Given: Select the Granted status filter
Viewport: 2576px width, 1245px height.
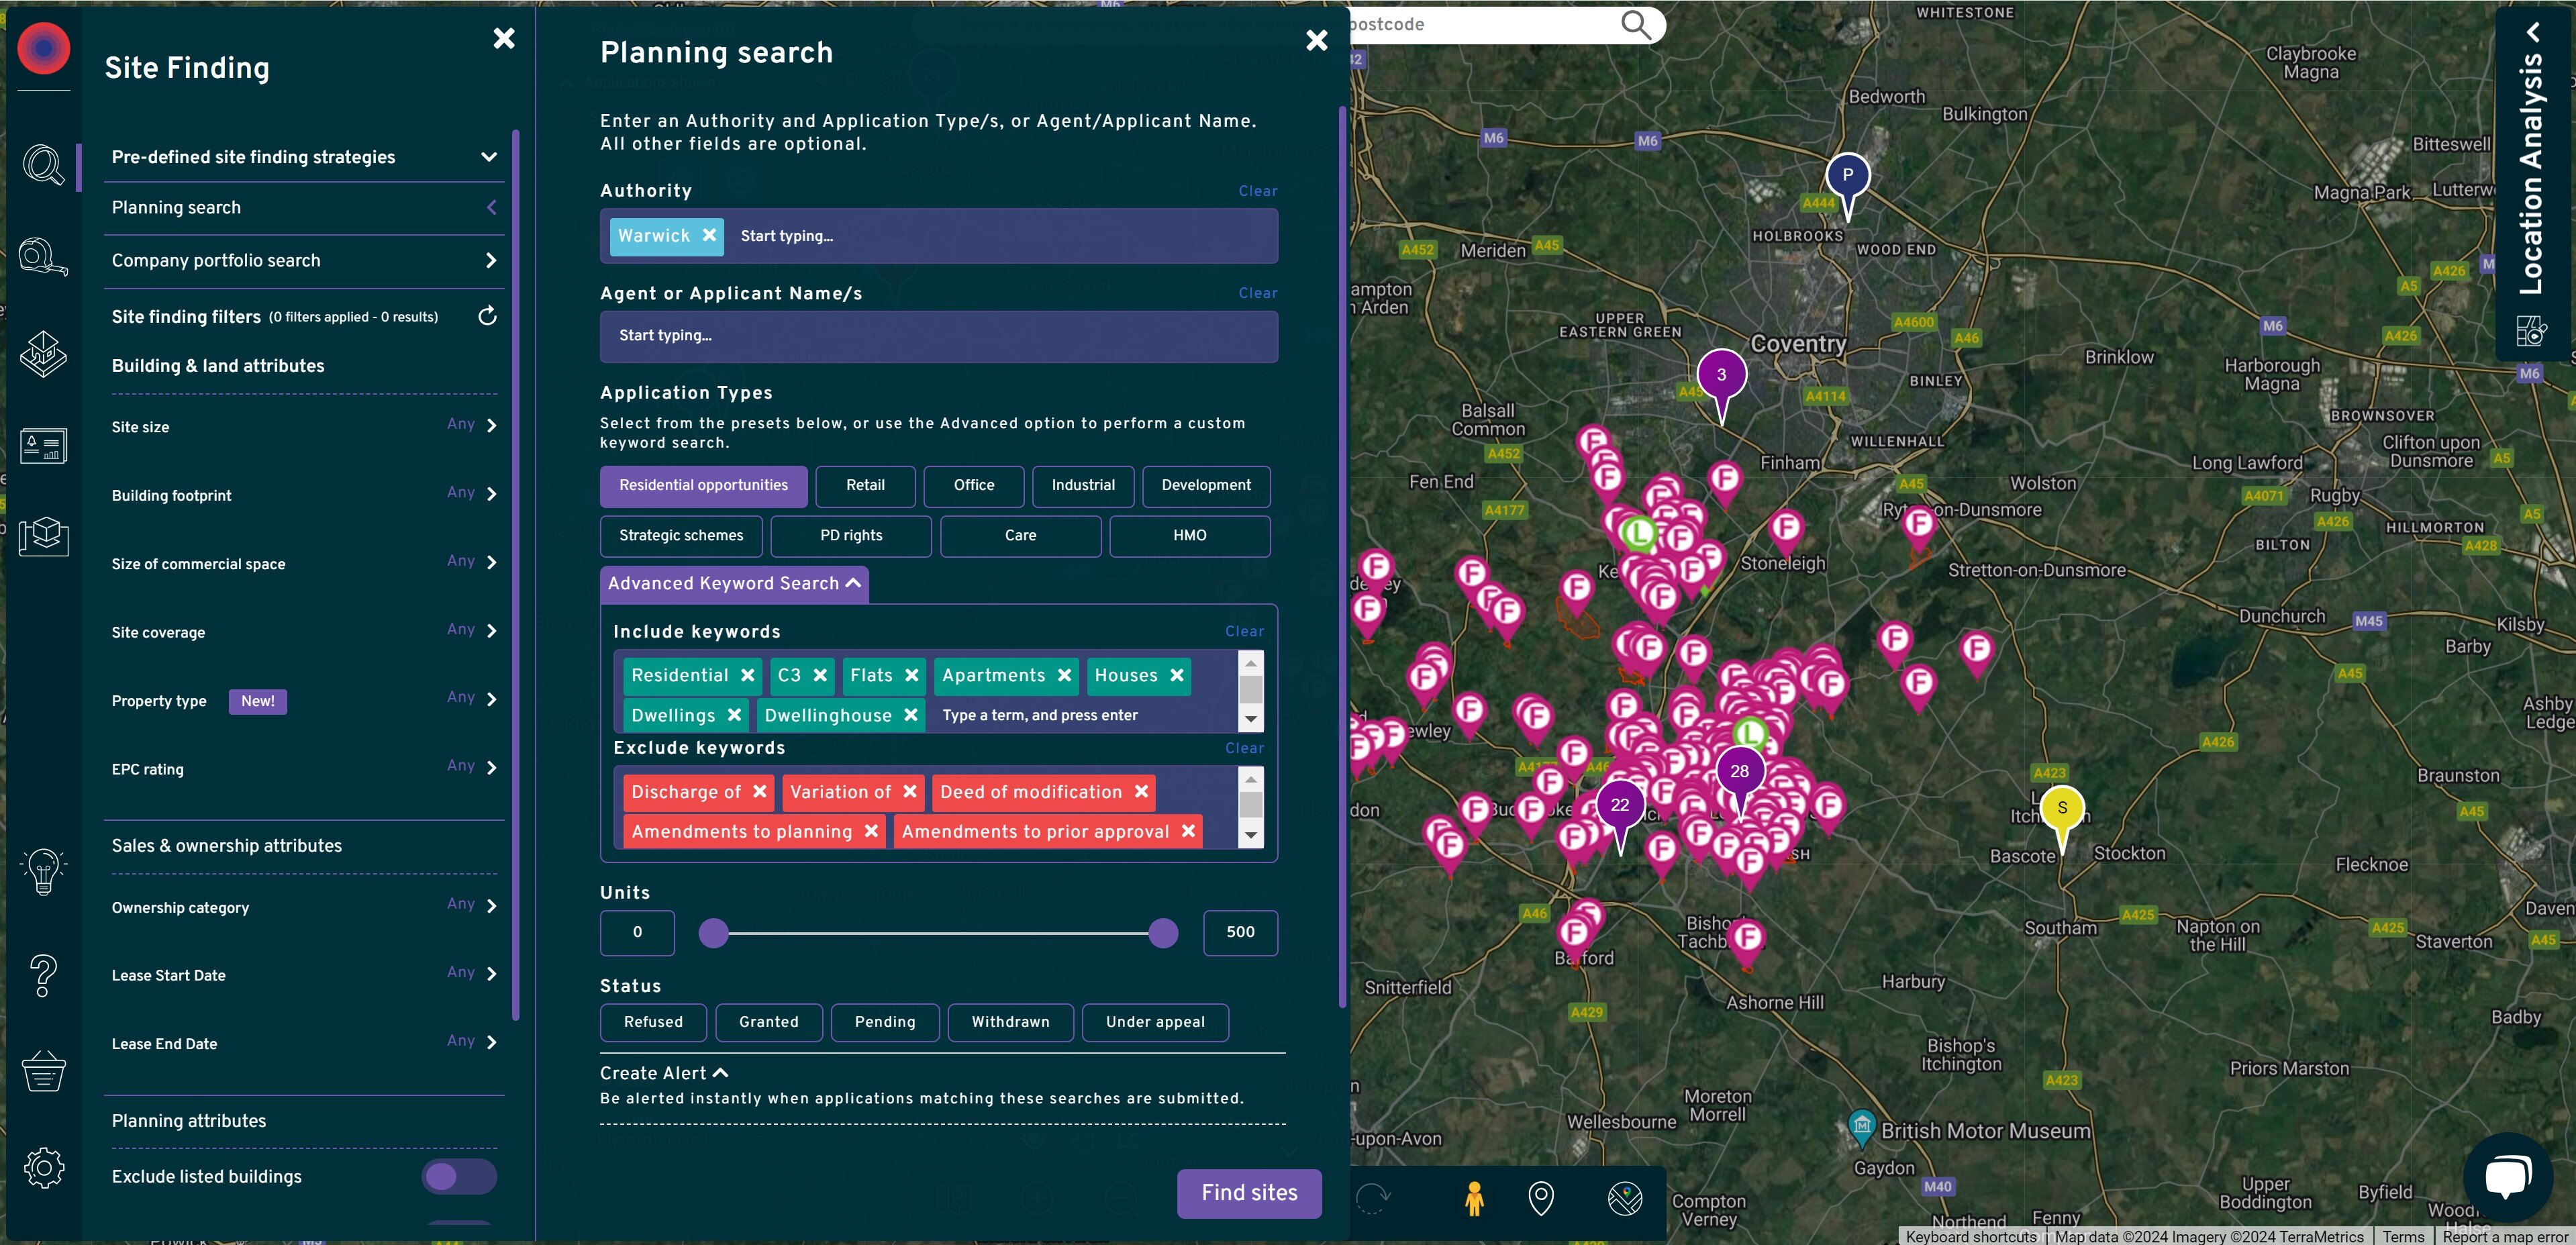Looking at the screenshot, I should coord(768,1022).
